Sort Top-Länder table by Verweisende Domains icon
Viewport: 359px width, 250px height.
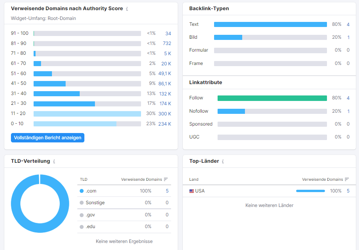(x=347, y=179)
